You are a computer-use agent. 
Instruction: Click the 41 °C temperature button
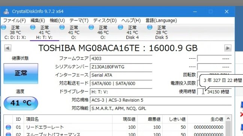(21, 103)
